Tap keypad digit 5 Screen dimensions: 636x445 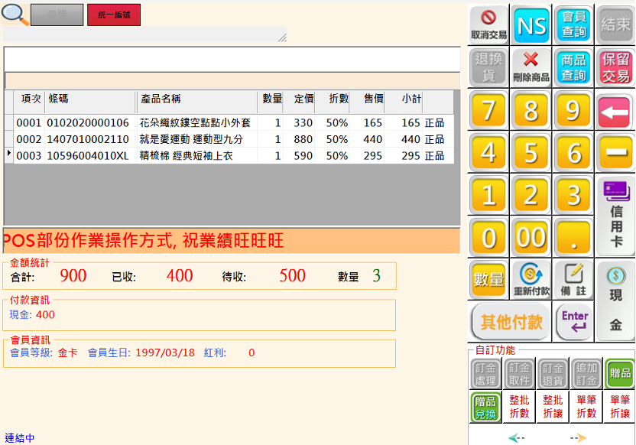tap(531, 153)
